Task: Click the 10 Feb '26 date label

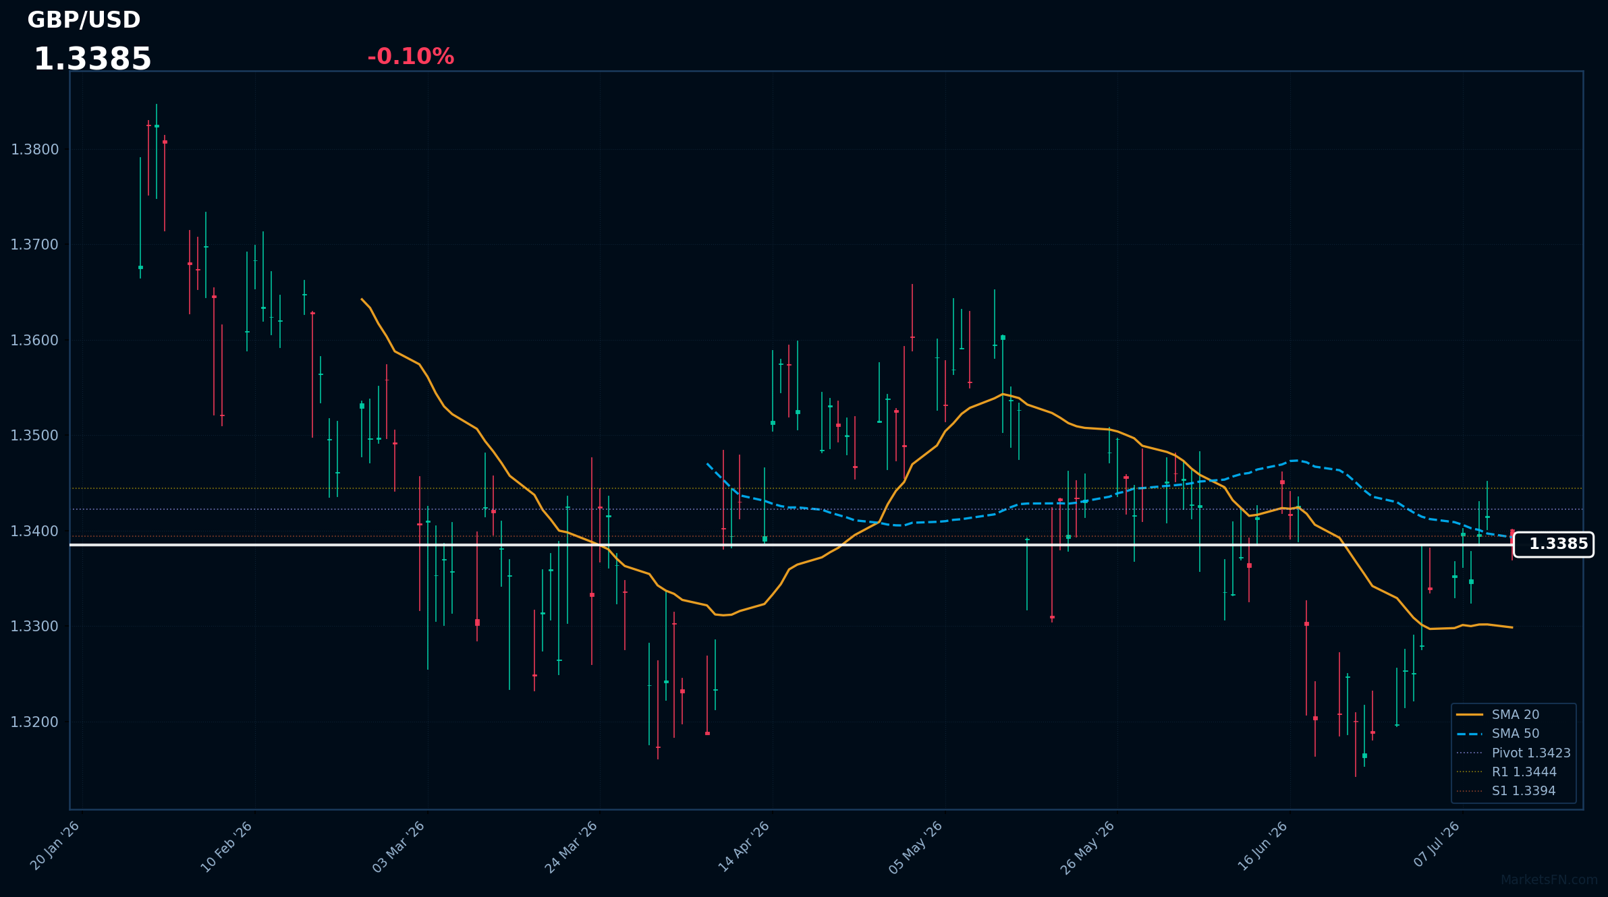Action: [x=227, y=846]
